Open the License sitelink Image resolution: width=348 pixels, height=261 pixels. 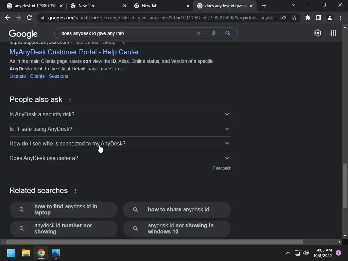[18, 76]
